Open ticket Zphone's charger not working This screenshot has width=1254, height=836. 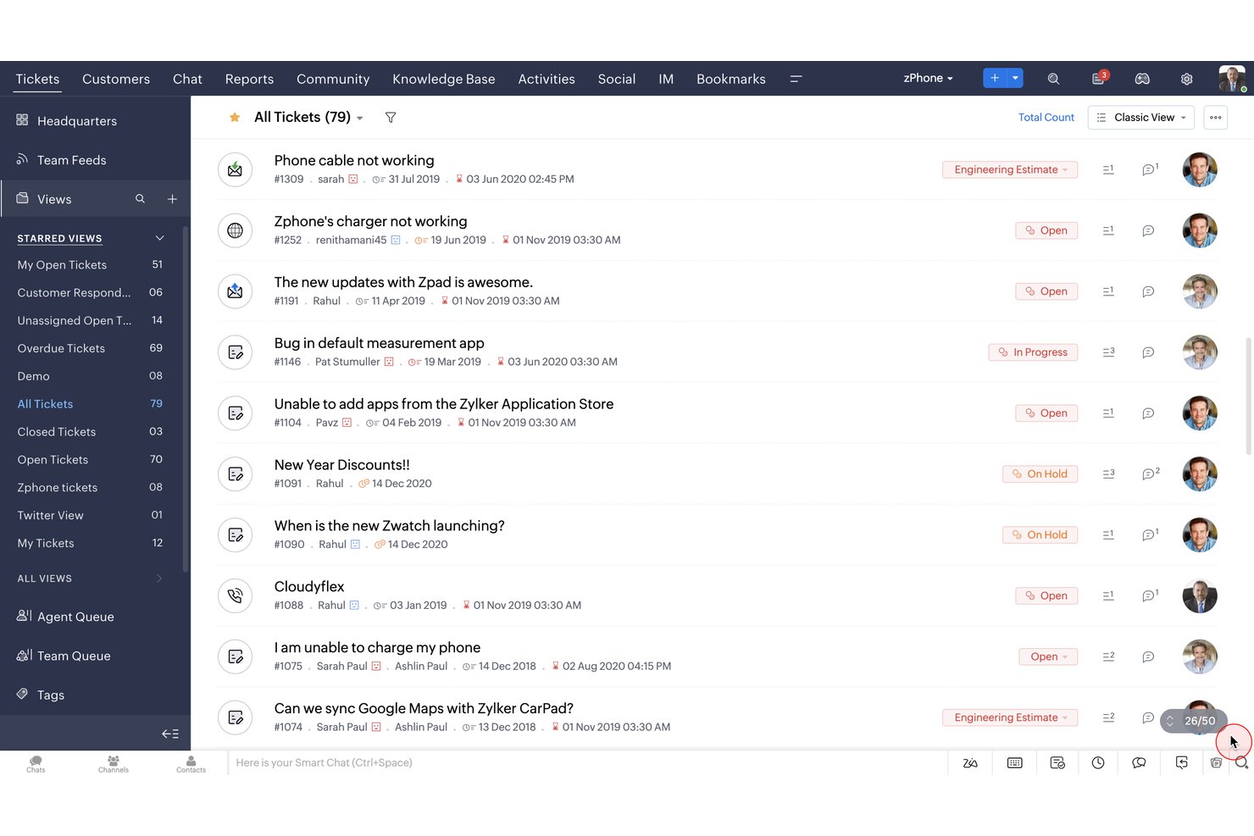[370, 221]
